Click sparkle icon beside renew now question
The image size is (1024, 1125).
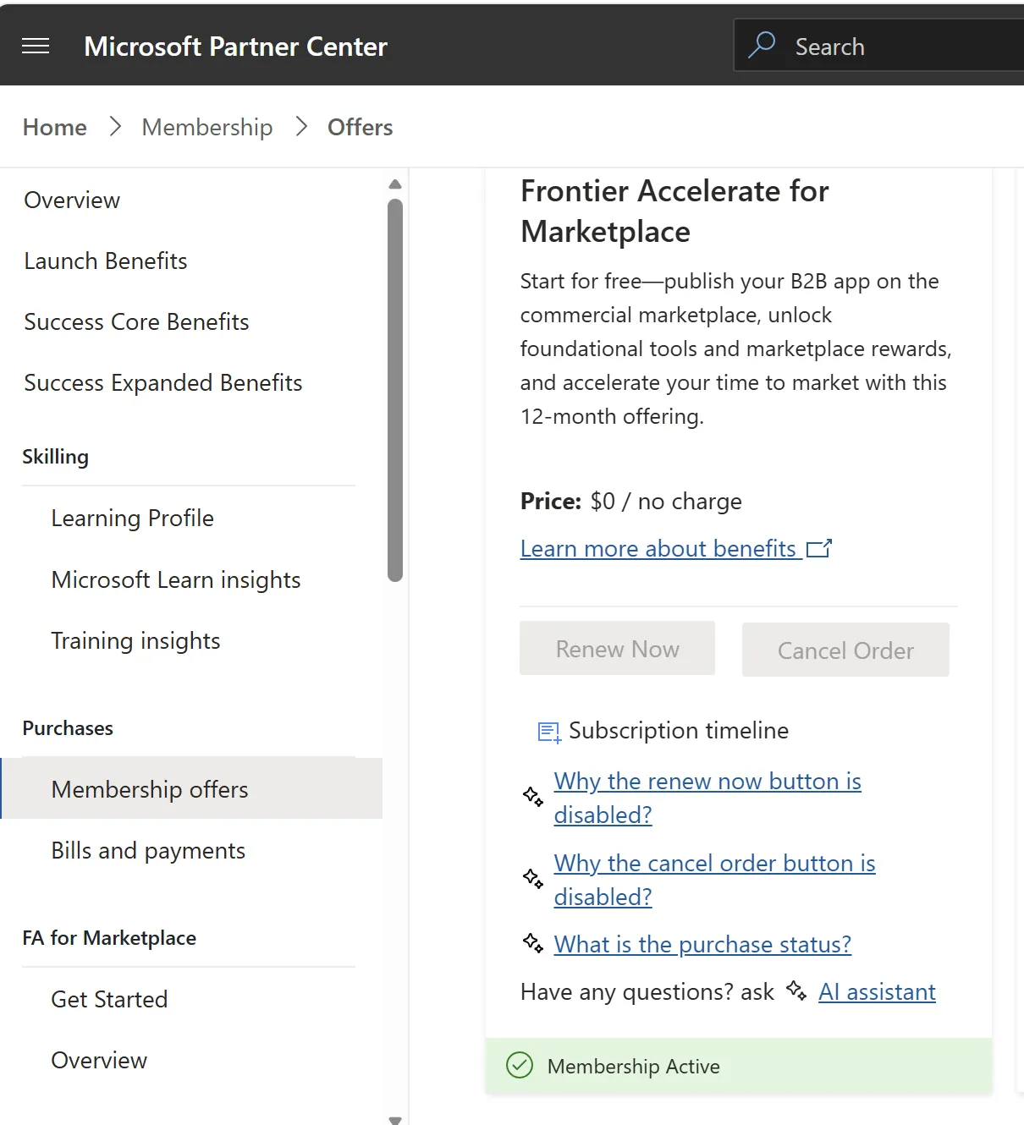pos(533,797)
